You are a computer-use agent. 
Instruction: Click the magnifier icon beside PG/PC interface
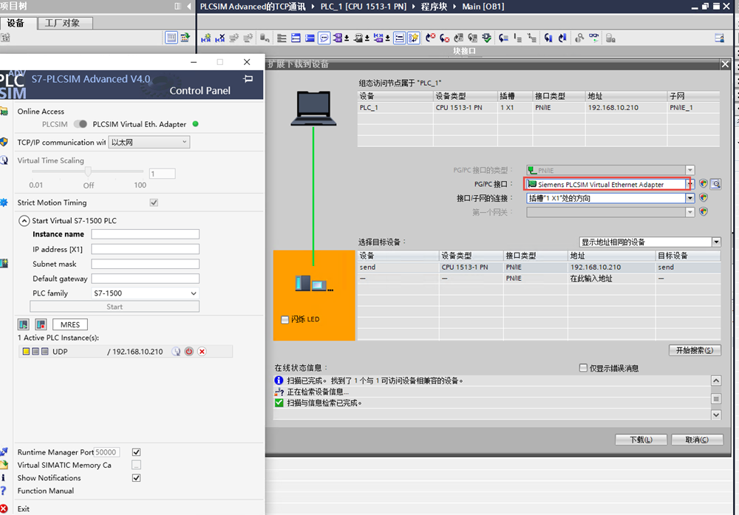click(x=715, y=184)
